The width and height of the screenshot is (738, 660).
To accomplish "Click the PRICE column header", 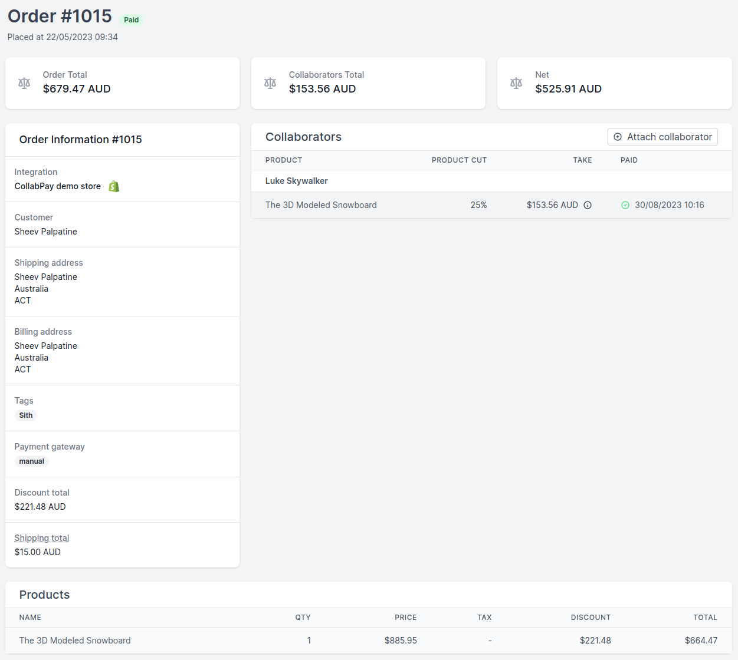I will point(406,618).
